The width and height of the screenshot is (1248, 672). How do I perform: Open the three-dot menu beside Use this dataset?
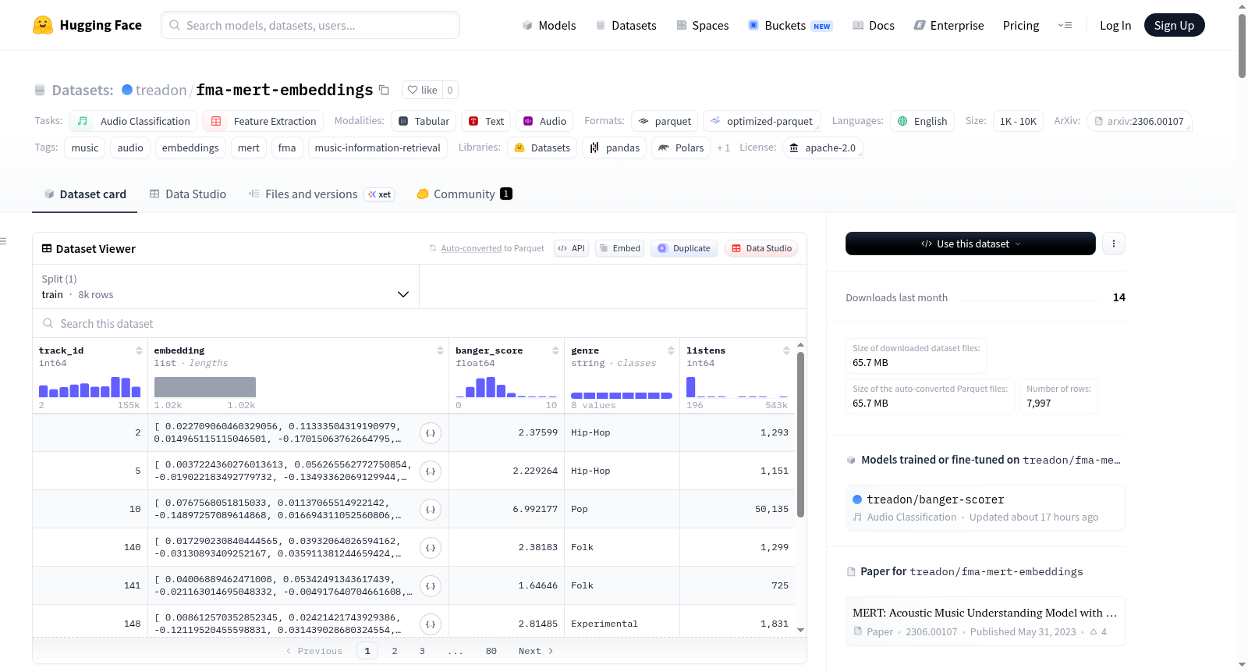pyautogui.click(x=1113, y=244)
